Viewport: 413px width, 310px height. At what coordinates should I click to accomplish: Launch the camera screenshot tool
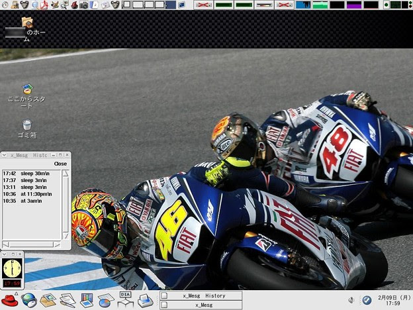click(84, 5)
